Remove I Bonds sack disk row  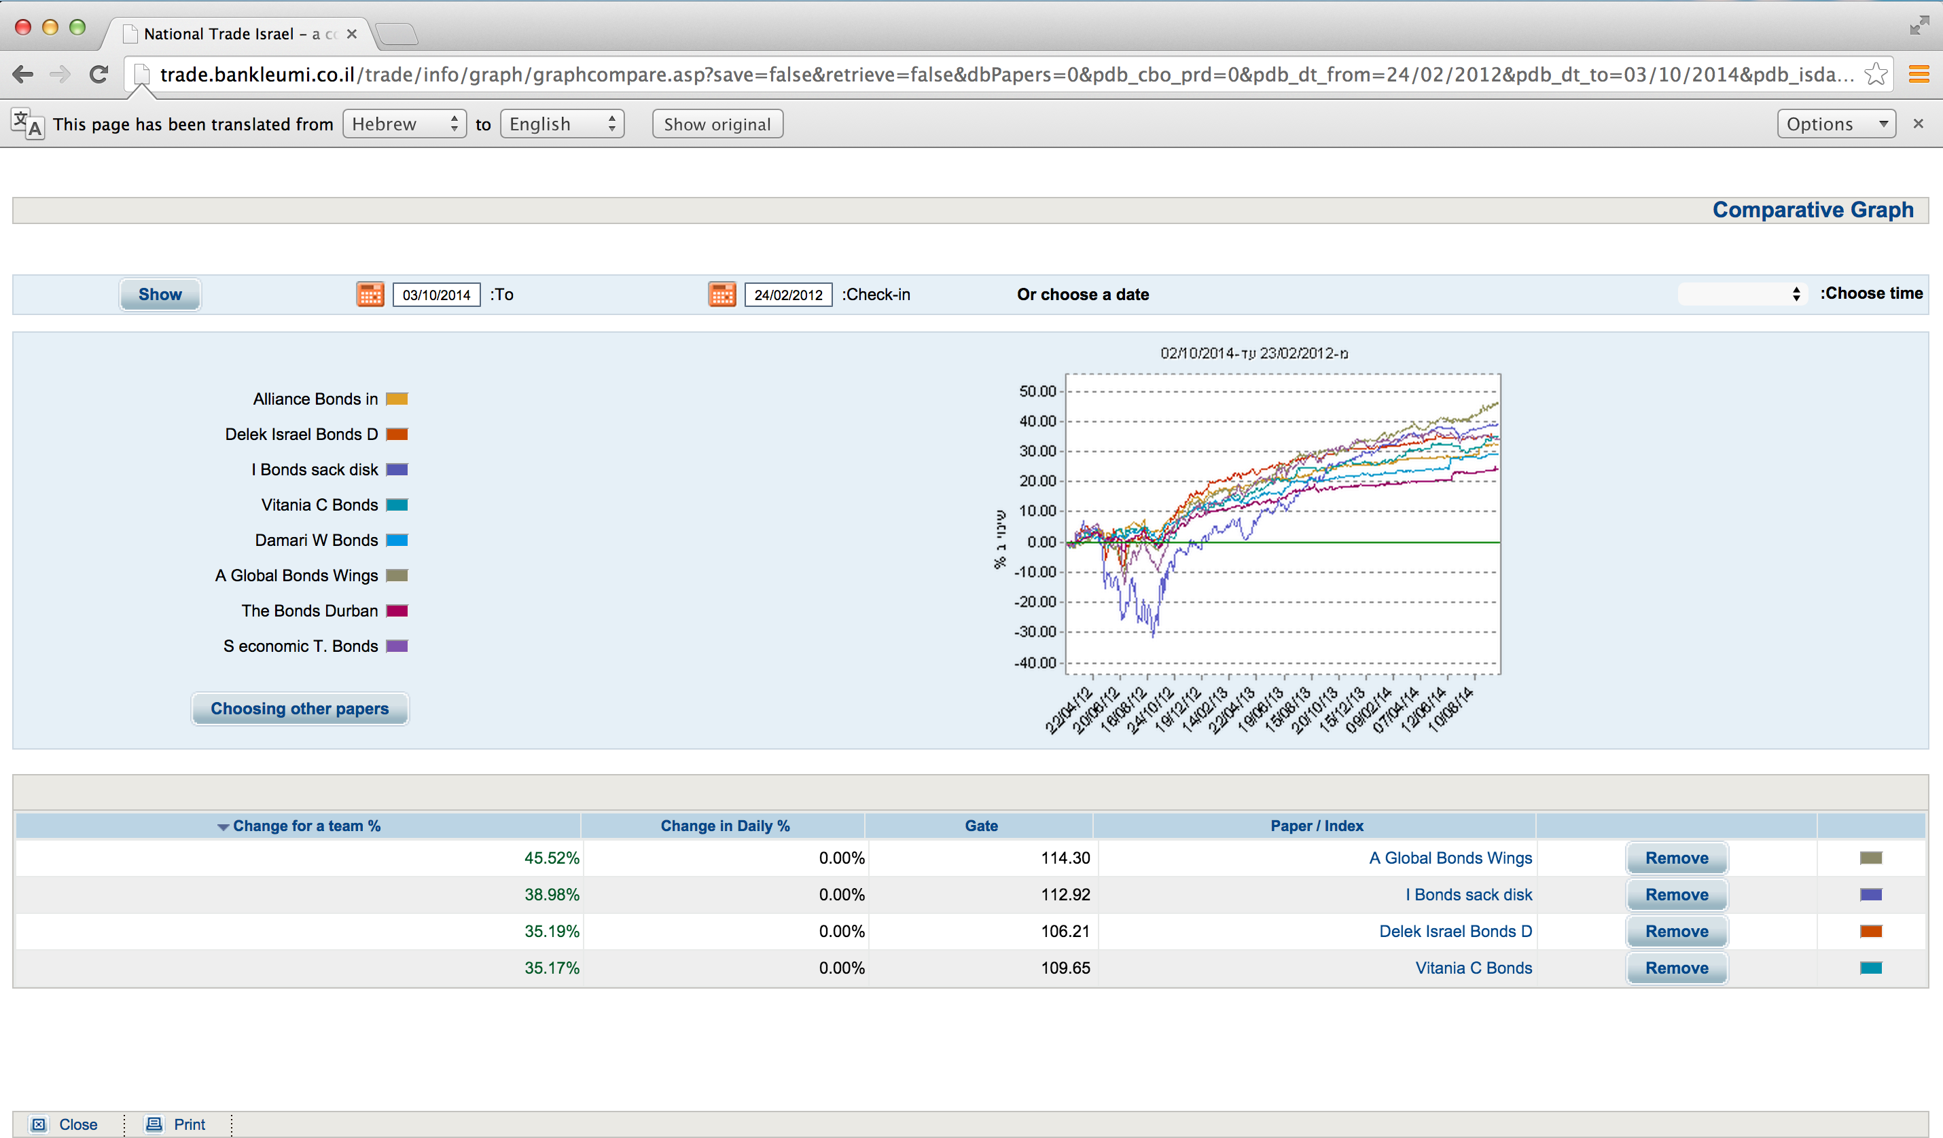(1677, 896)
